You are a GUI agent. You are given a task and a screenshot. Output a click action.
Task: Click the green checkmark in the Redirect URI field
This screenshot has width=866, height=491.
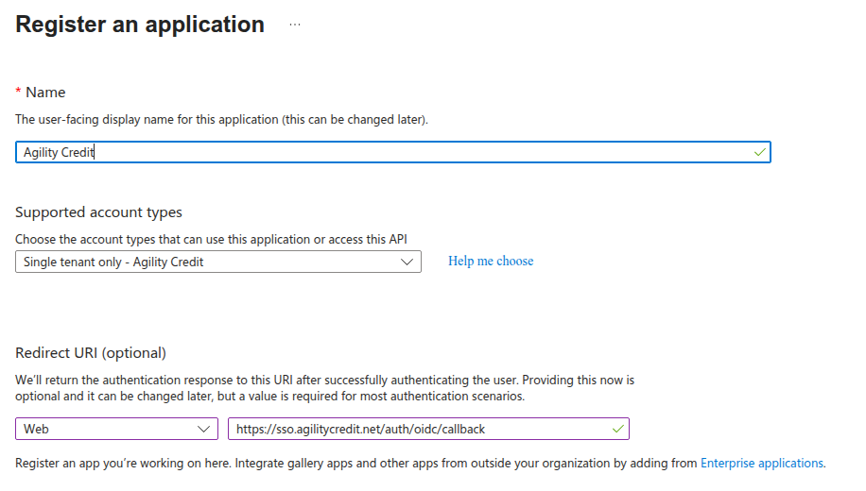(x=618, y=429)
